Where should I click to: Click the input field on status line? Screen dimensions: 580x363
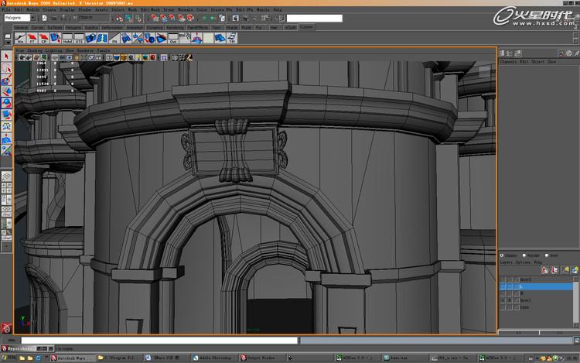point(314,18)
